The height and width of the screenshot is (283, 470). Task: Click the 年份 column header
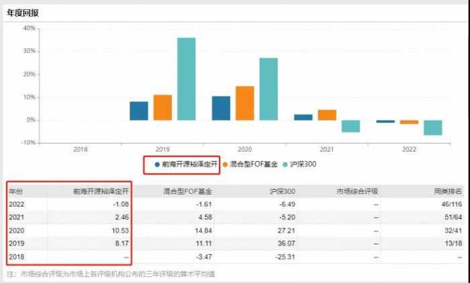tap(15, 191)
